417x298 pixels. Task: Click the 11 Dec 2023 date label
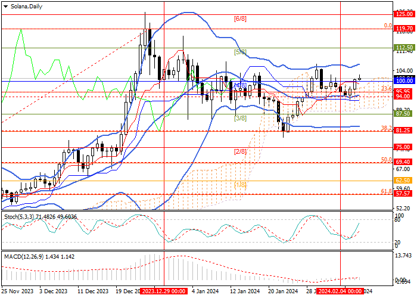93,291
